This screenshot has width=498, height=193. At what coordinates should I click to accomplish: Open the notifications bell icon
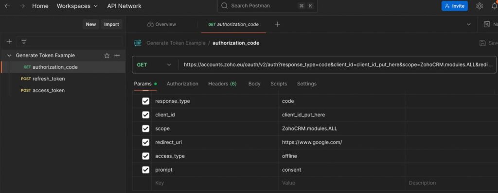[x=495, y=6]
